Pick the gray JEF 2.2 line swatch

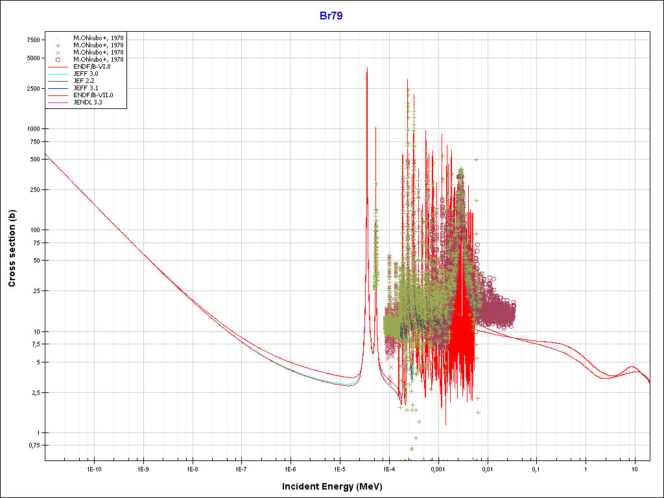(x=58, y=81)
